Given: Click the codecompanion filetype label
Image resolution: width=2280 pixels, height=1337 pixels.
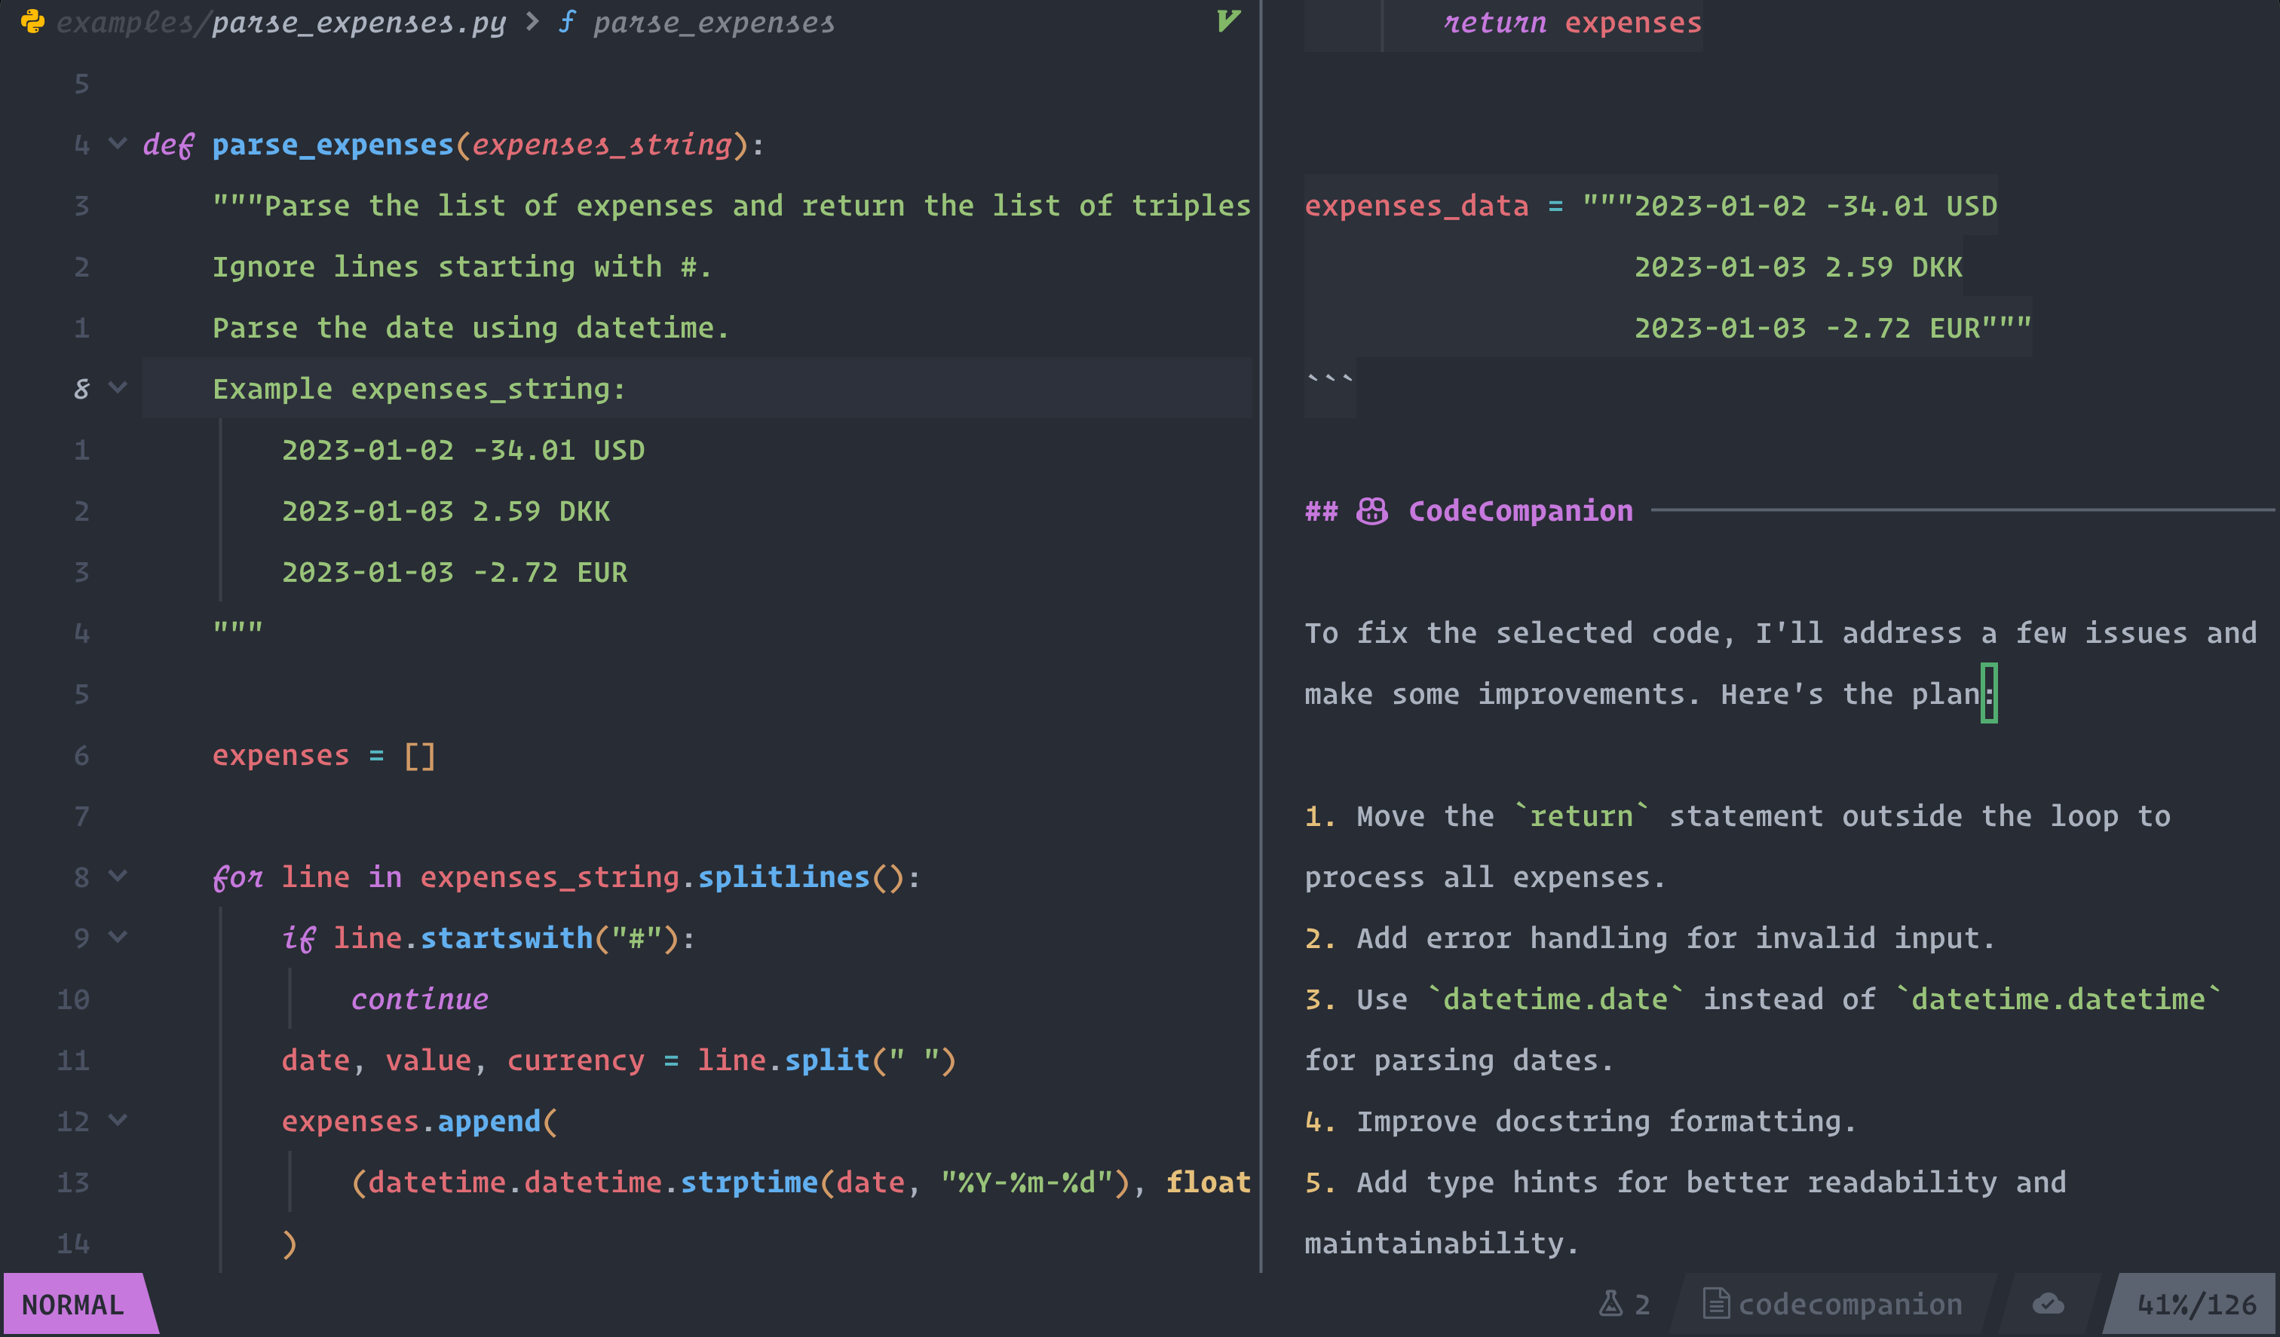Looking at the screenshot, I should click(x=1850, y=1305).
